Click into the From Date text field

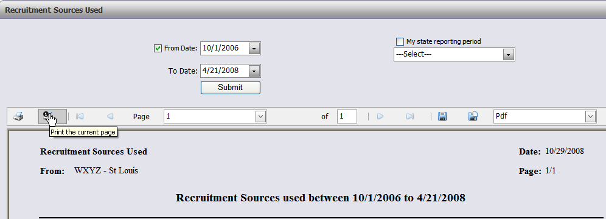[225, 49]
